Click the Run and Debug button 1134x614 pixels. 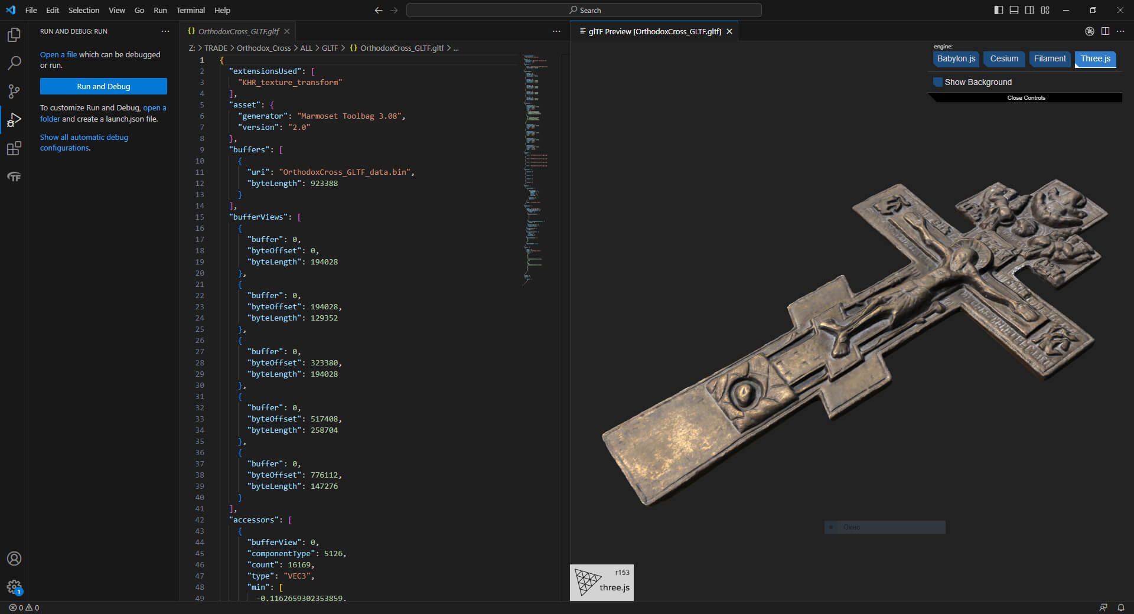click(103, 86)
